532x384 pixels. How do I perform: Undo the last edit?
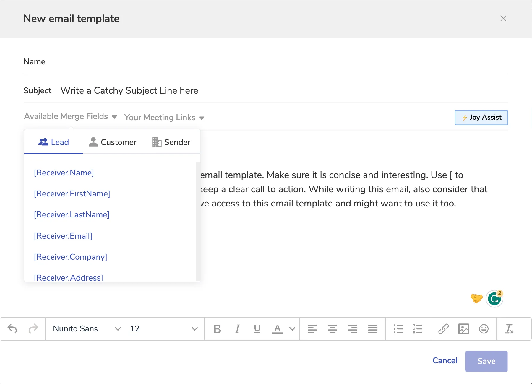12,329
